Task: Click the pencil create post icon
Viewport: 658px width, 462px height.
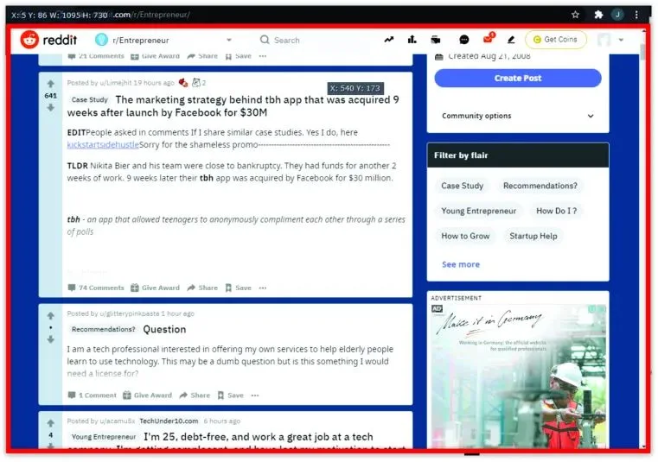Action: (511, 40)
